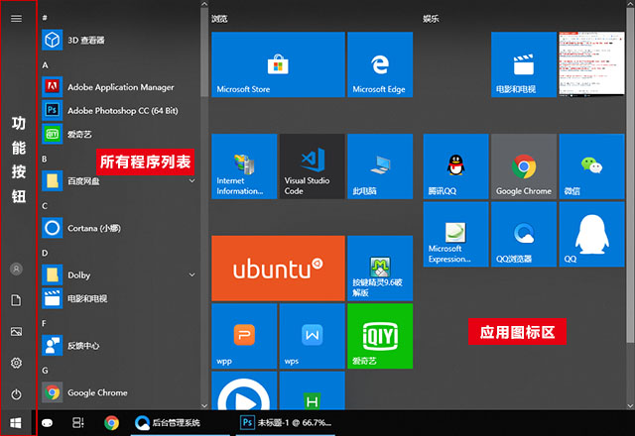Switch to Photoshop 未标题-1 taskbar window
Screen dimensions: 635x436
coord(286,423)
